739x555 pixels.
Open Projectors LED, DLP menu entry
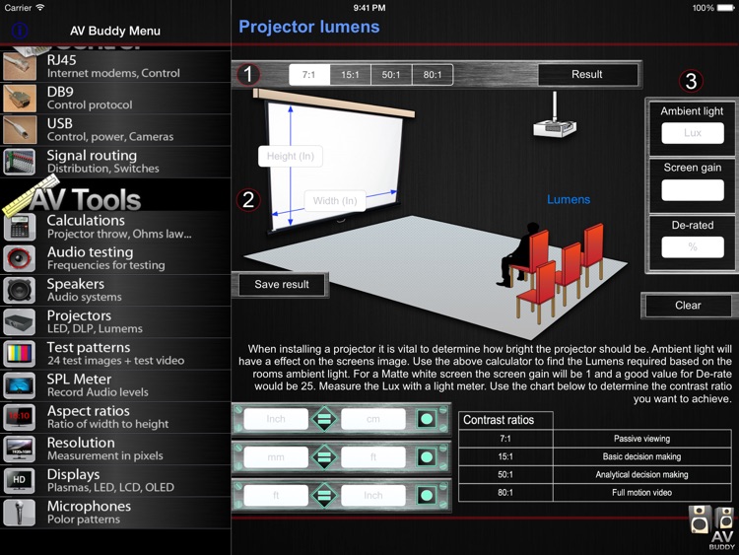(115, 321)
